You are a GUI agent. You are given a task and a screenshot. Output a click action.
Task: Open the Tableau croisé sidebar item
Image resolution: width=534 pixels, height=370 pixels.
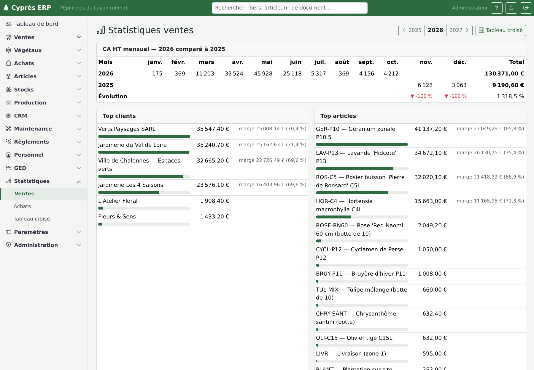32,219
